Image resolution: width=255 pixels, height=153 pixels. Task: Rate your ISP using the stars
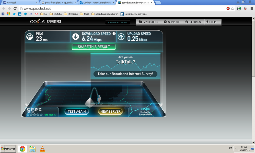pyautogui.click(x=34, y=115)
